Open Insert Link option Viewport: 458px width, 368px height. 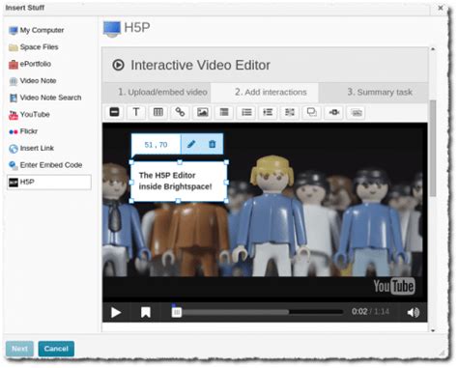pyautogui.click(x=31, y=148)
